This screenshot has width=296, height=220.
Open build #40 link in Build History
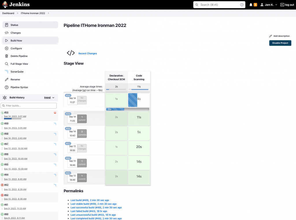tap(6, 214)
